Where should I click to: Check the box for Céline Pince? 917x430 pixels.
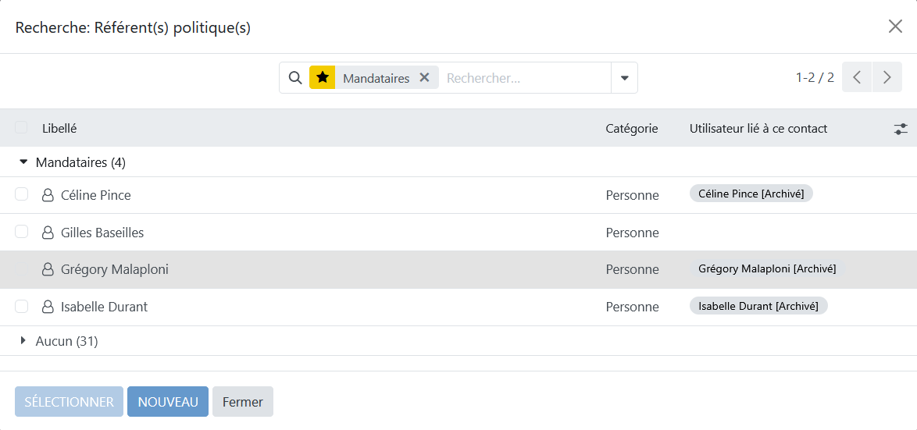22,194
